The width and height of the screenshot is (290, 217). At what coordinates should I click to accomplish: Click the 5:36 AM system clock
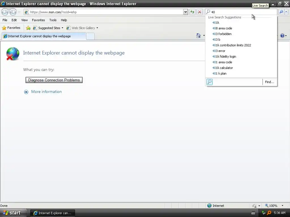(280, 213)
